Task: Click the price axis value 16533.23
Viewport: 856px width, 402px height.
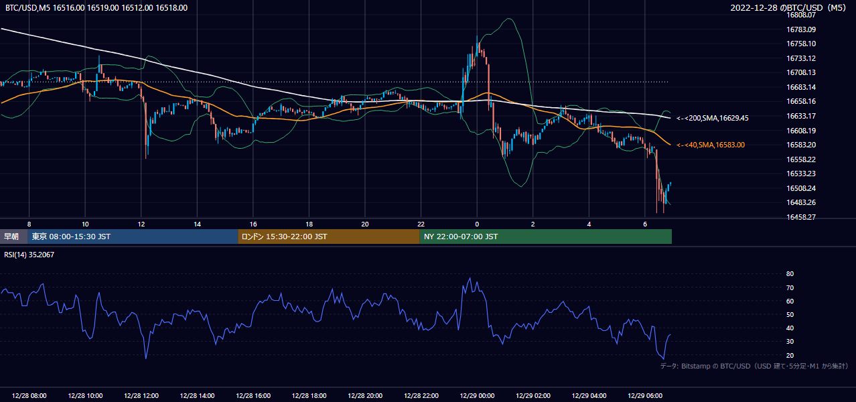Action: pos(801,174)
